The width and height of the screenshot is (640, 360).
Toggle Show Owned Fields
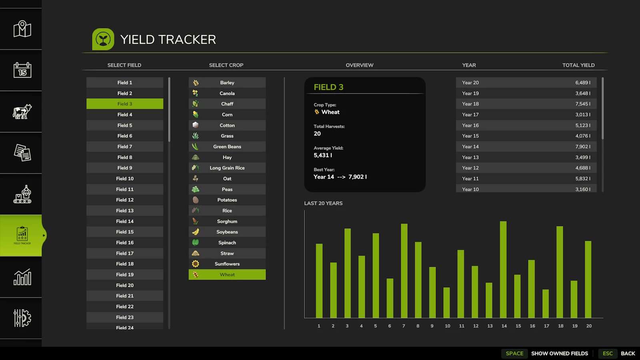click(559, 353)
